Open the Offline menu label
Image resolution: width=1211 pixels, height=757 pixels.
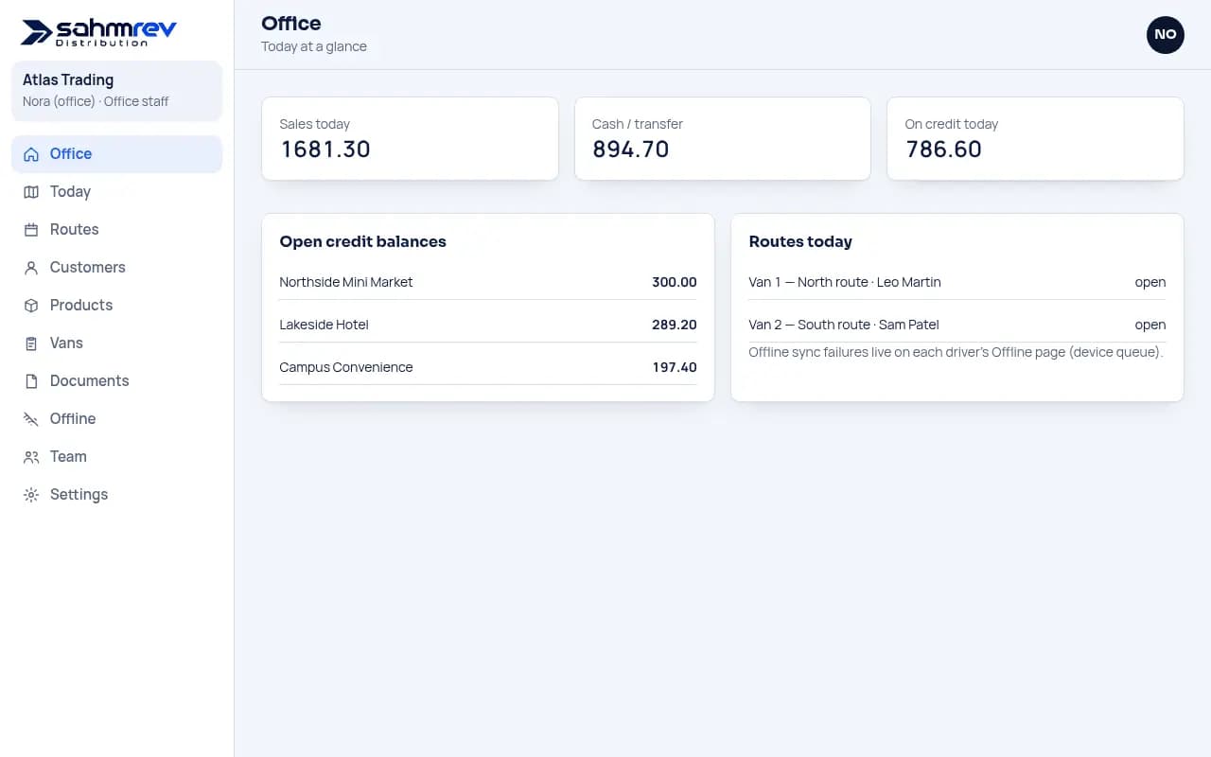pos(73,418)
